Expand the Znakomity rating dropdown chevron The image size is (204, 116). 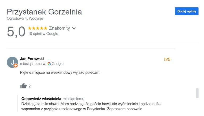point(74,28)
